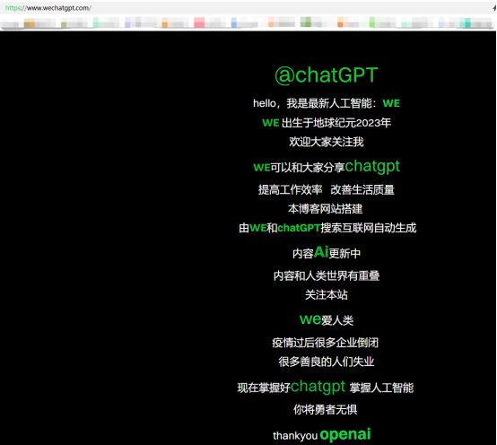Click the phrase '提高工作效率'
Viewport: 497px width, 445px height.
coord(290,190)
